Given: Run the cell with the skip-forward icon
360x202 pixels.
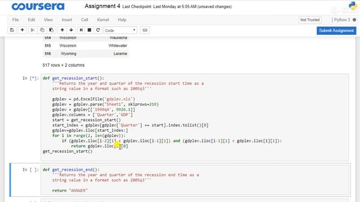Looking at the screenshot, I should tap(81, 30).
